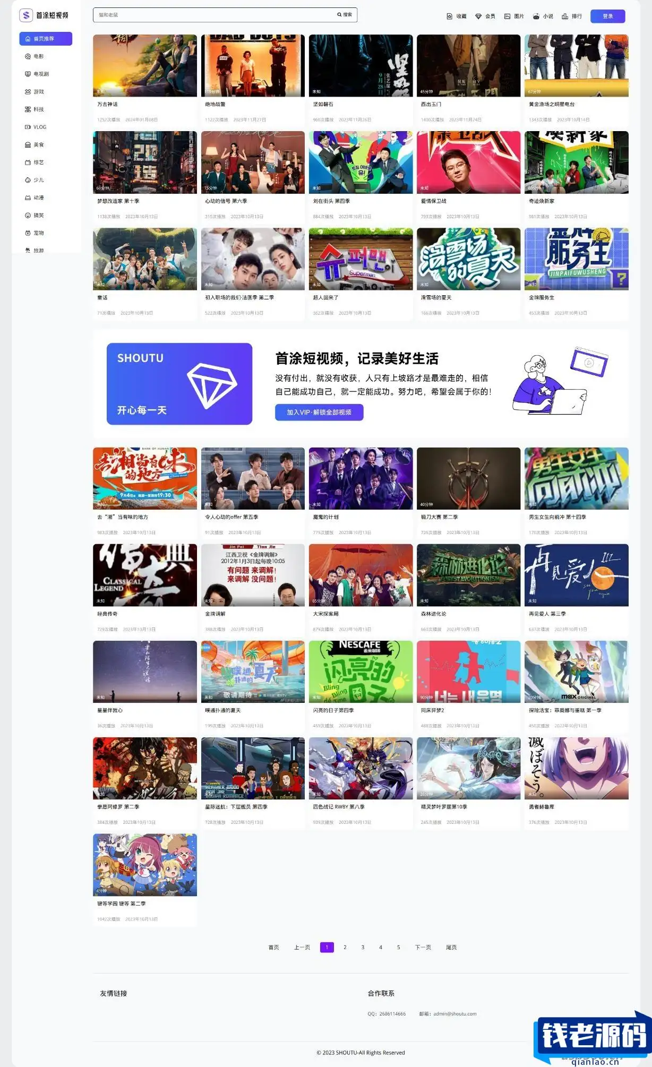Open 魔鬼的计划 video thumbnail
Screen dimensions: 652x1067
coord(361,478)
